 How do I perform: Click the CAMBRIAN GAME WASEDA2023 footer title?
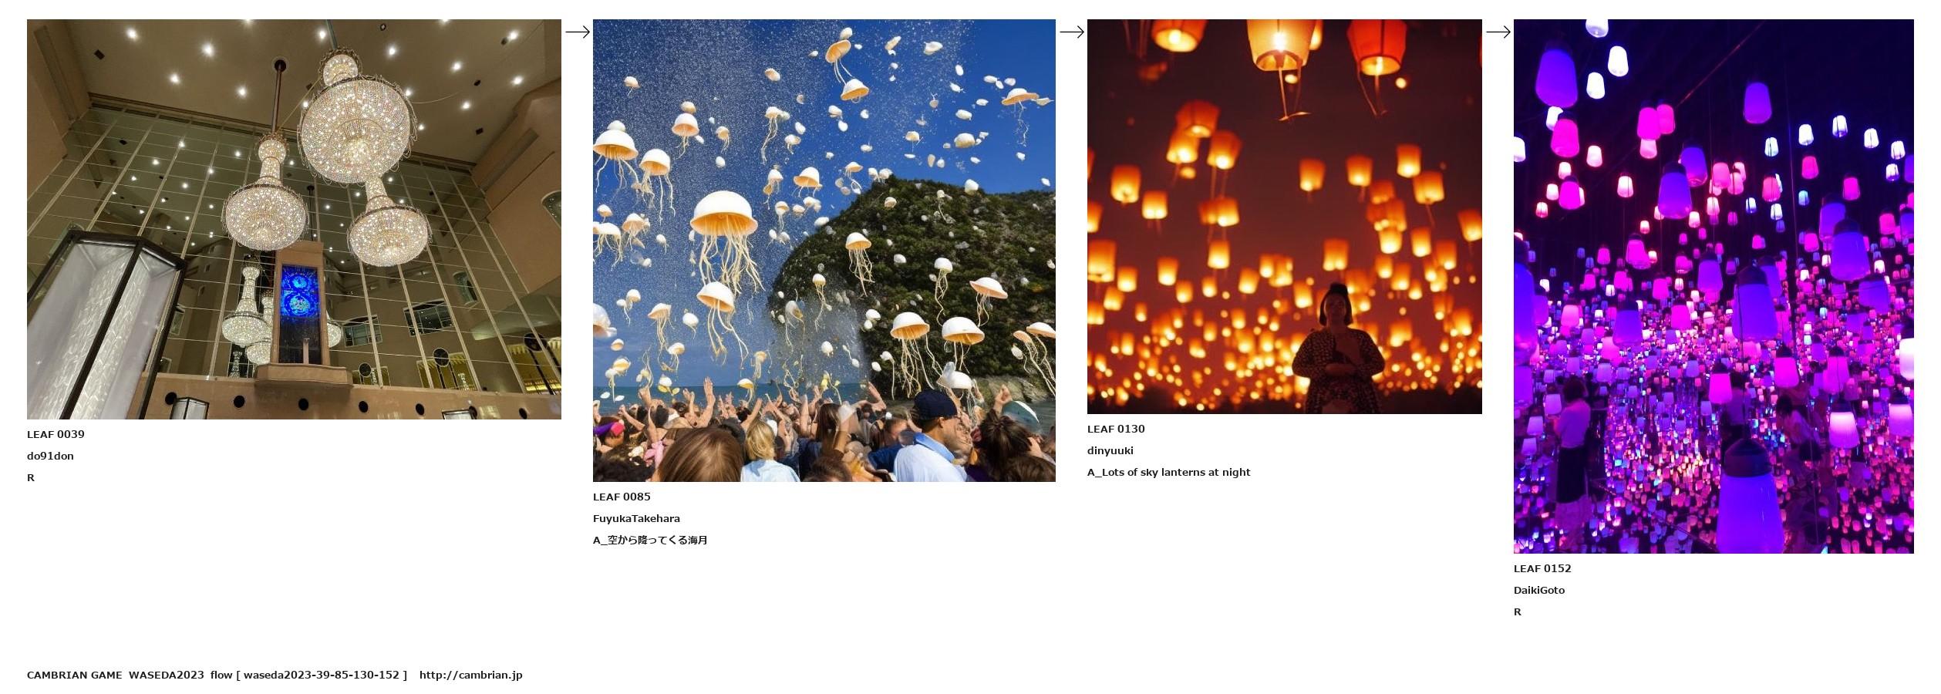[x=116, y=675]
